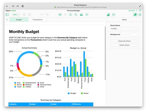Insert a text box
The width and height of the screenshot is (147, 112).
point(70,15)
